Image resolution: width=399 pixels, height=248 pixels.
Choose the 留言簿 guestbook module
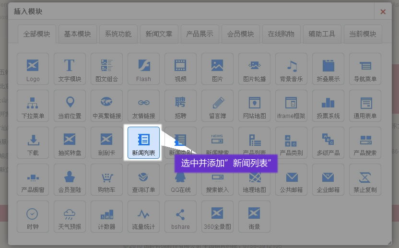[x=217, y=106]
